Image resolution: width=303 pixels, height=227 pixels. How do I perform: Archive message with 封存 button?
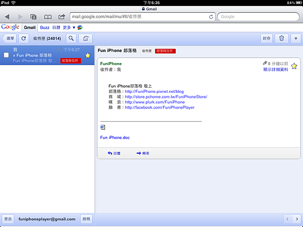[x=267, y=38]
